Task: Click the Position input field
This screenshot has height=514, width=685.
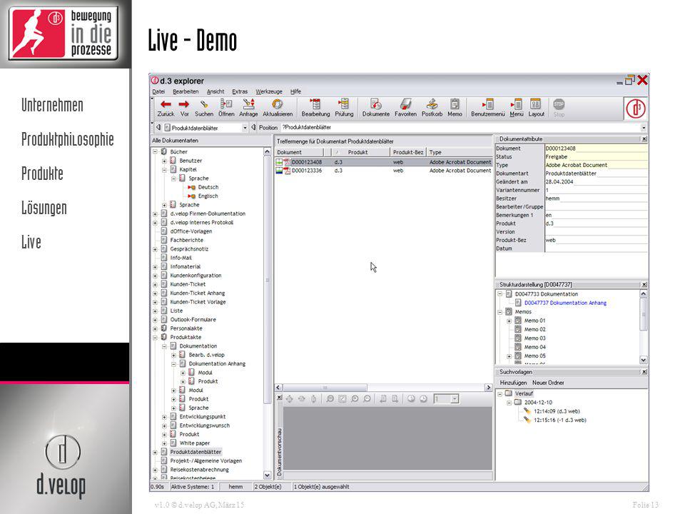Action: click(460, 128)
